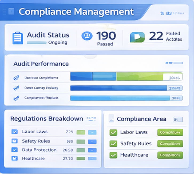
Task: Click the link icon in second Audit Performance row
Action: 16,88
